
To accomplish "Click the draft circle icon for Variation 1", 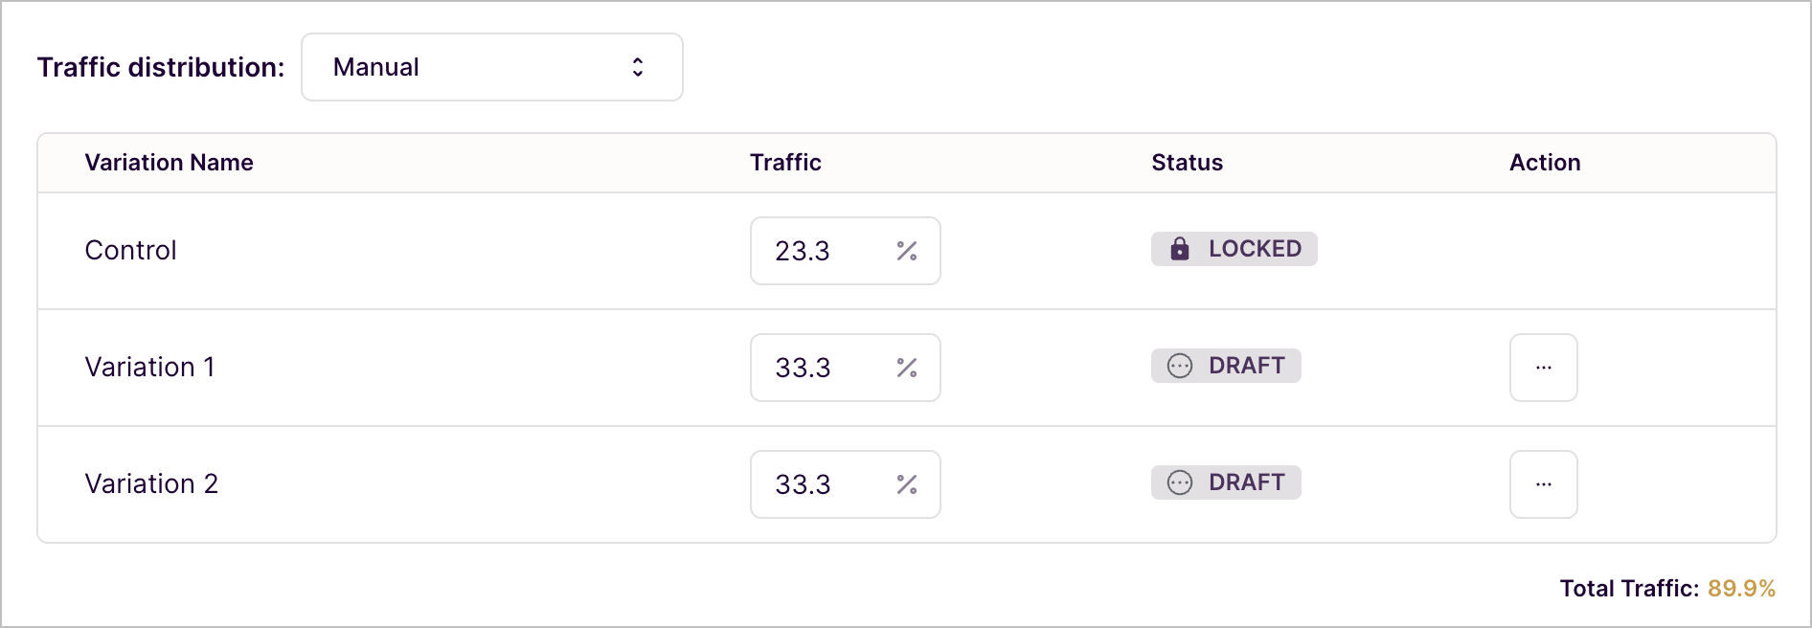I will point(1180,366).
